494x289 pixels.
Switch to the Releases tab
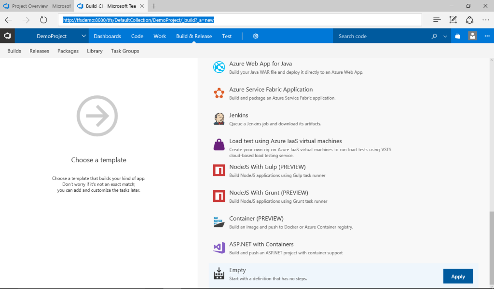point(39,51)
